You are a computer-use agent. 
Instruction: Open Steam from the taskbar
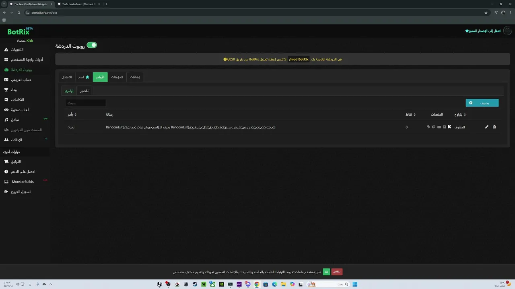[195, 284]
